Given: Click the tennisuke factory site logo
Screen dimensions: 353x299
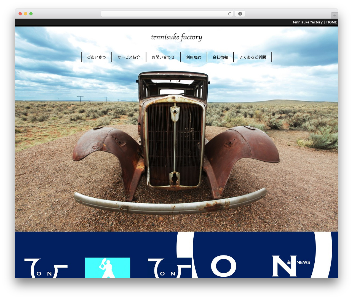Looking at the screenshot, I should 176,37.
